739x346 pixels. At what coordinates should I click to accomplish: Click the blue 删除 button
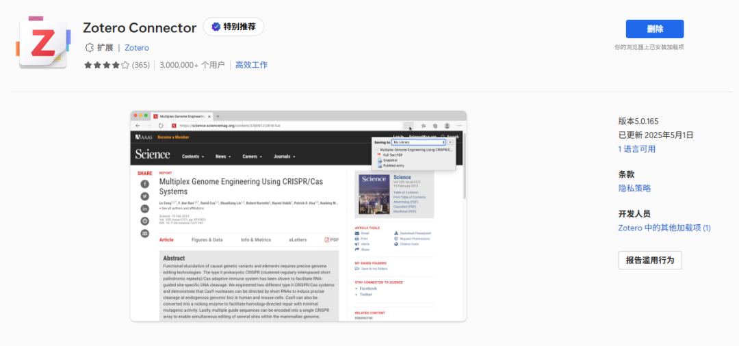pyautogui.click(x=655, y=29)
